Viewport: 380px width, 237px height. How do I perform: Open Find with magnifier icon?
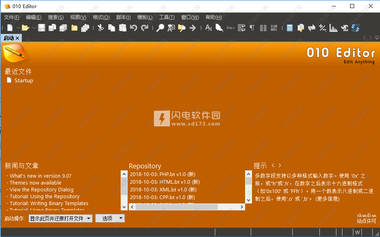160,28
